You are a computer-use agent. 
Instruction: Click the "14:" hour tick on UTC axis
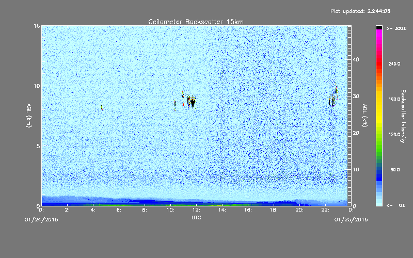click(x=222, y=210)
